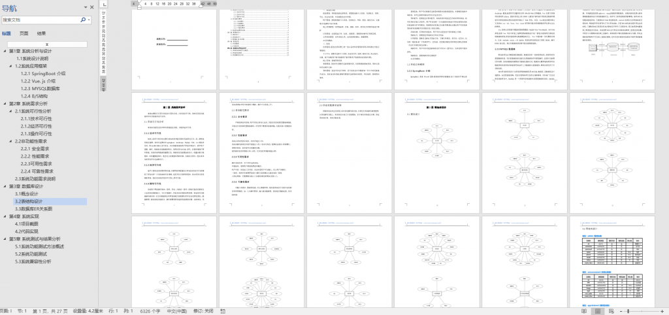Click the 节: 1 section indicator
The height and width of the screenshot is (315, 669).
[22, 311]
